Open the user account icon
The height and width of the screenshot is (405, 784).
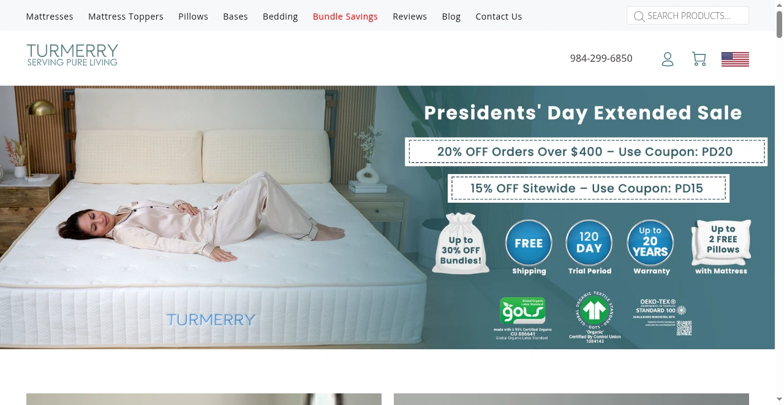click(668, 59)
